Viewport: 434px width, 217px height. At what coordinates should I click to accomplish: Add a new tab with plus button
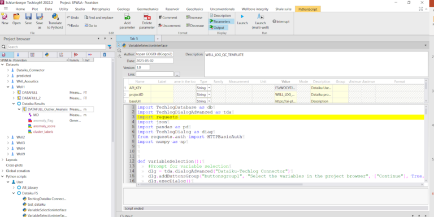coord(158,39)
